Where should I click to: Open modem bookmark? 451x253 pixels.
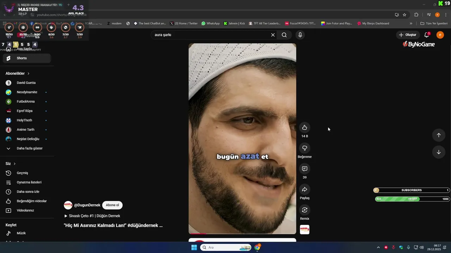pos(114,24)
